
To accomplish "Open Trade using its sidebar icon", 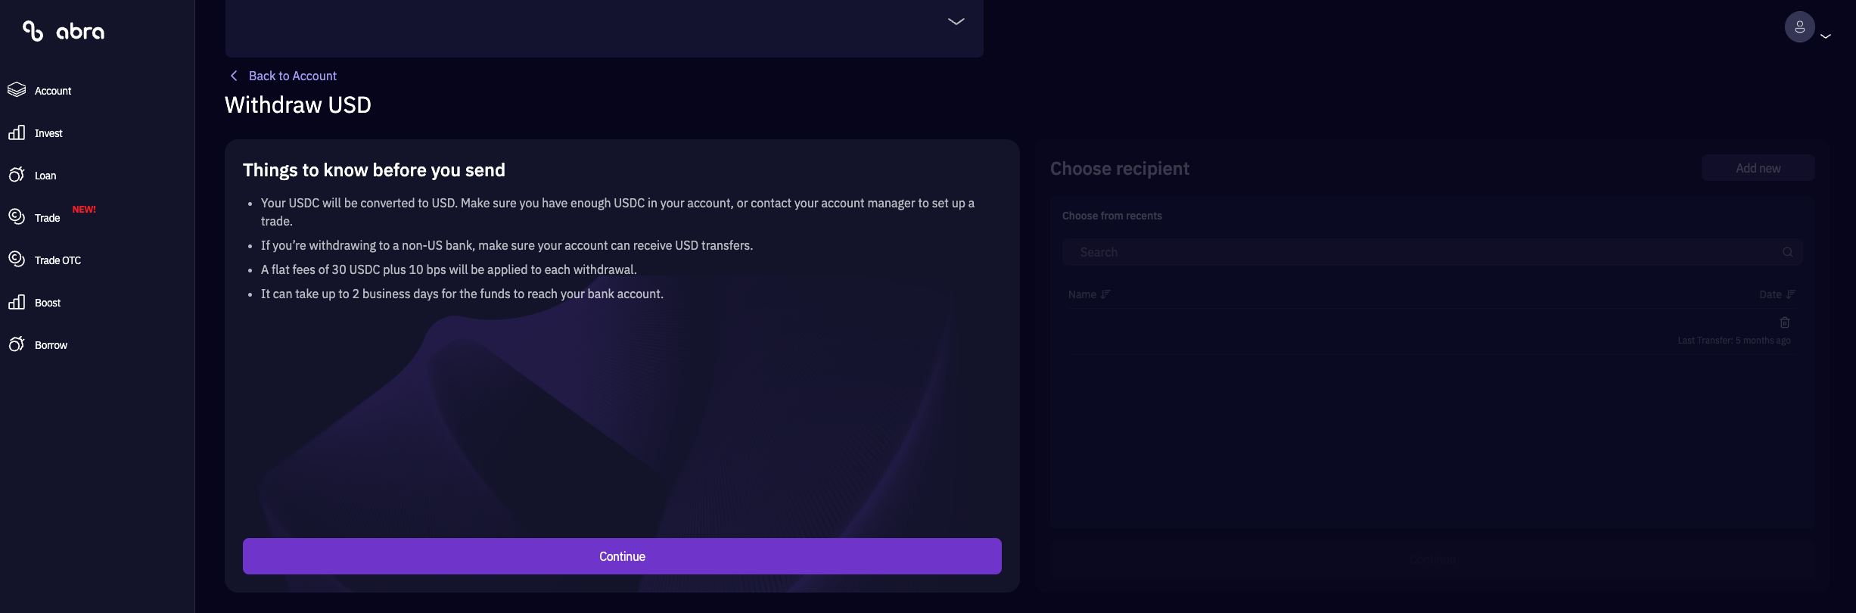I will pyautogui.click(x=17, y=217).
